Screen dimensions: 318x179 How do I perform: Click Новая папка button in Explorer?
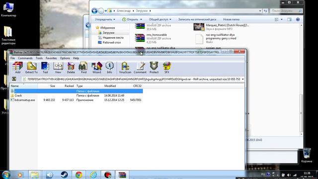[231, 19]
